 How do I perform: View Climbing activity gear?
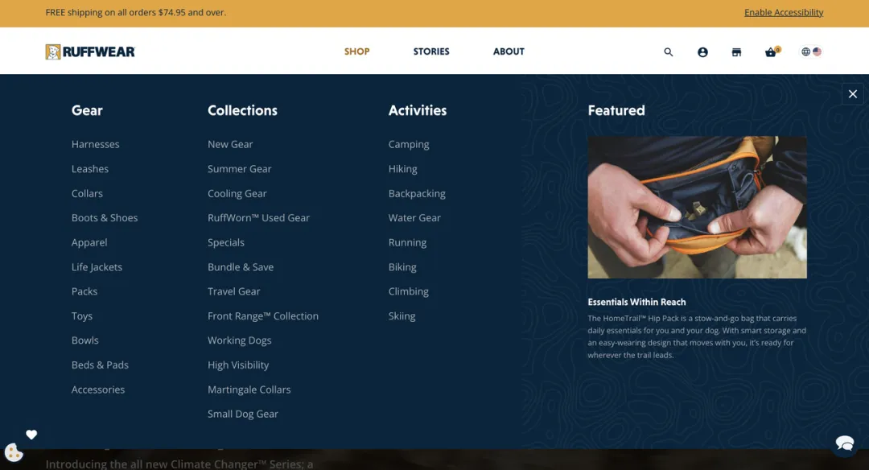tap(409, 291)
